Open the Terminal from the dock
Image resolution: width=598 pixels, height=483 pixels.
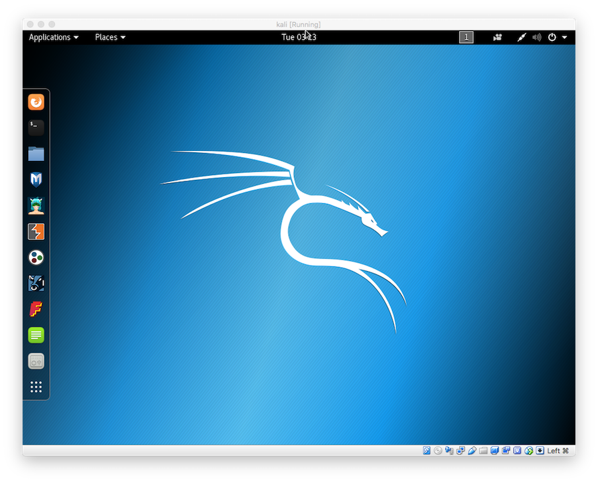(36, 127)
